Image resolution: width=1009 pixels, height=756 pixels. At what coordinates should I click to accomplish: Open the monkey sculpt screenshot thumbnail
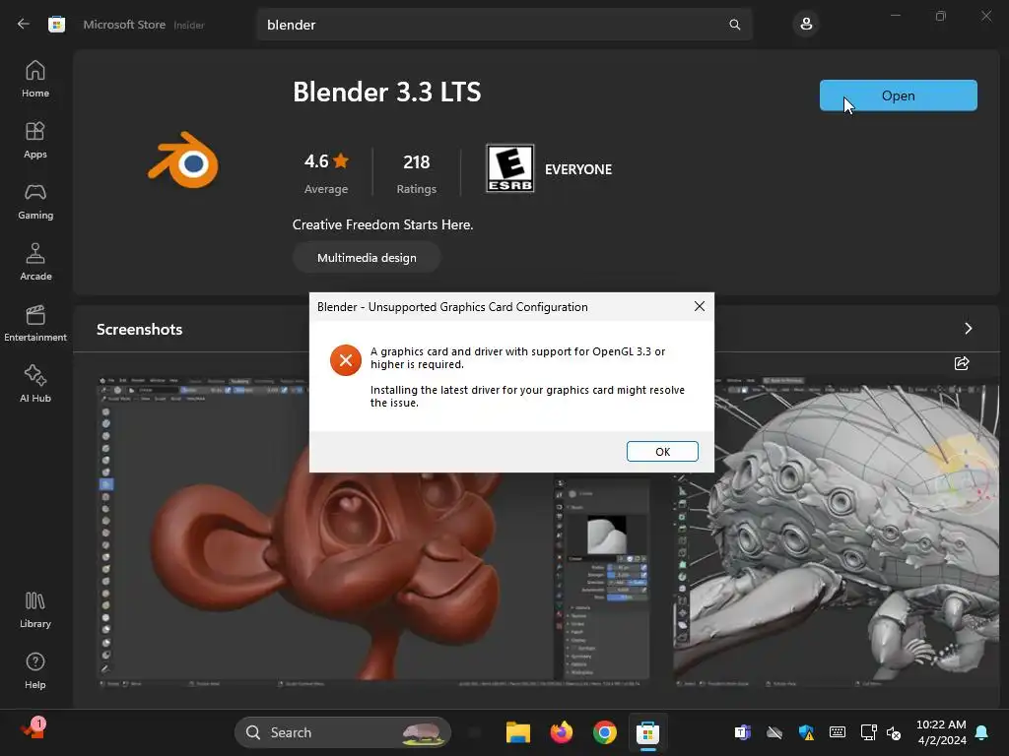pos(373,531)
